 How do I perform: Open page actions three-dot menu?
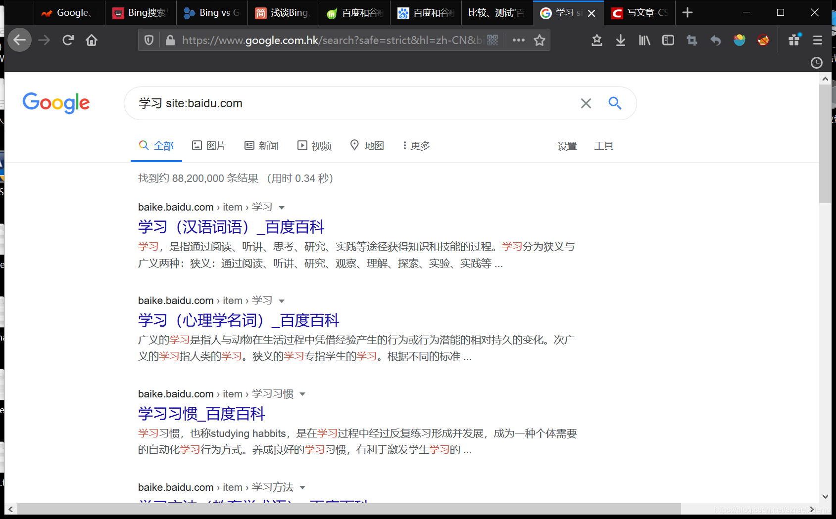click(x=518, y=40)
